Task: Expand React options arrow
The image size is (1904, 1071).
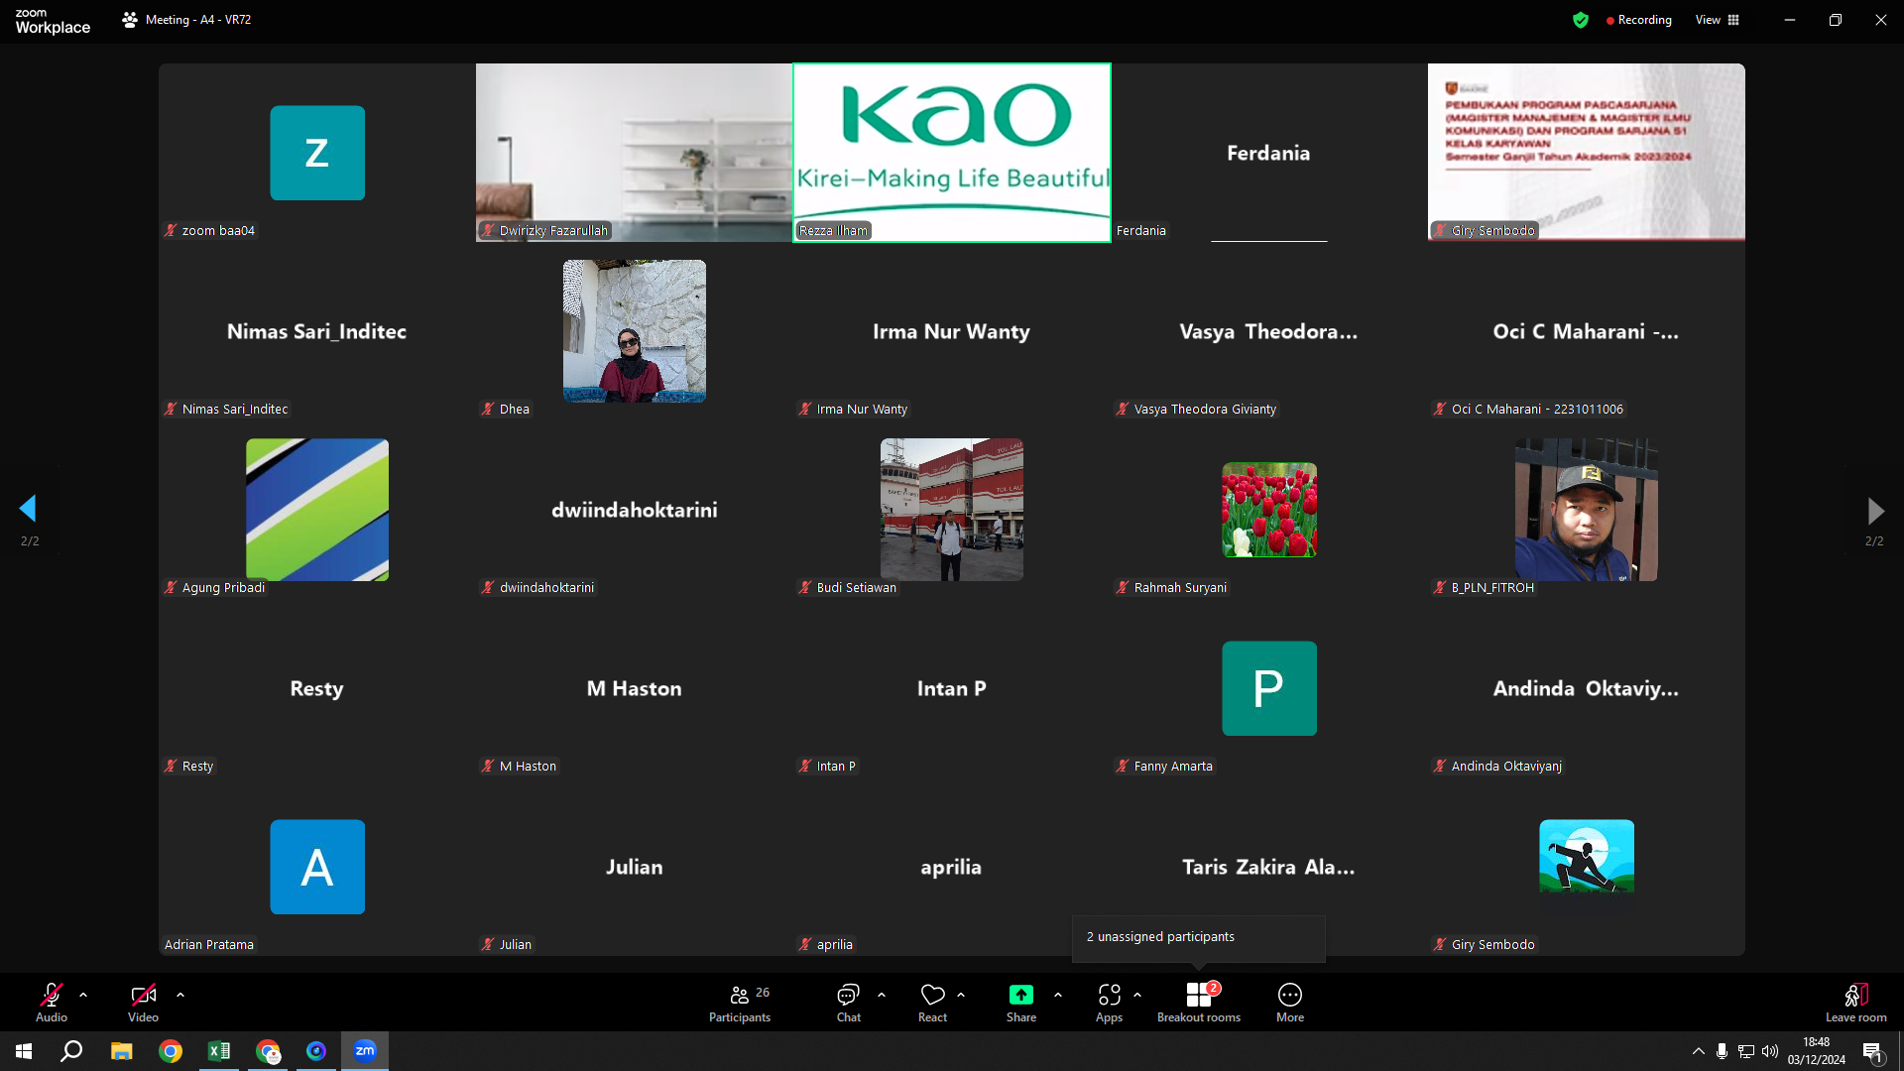Action: point(961,995)
